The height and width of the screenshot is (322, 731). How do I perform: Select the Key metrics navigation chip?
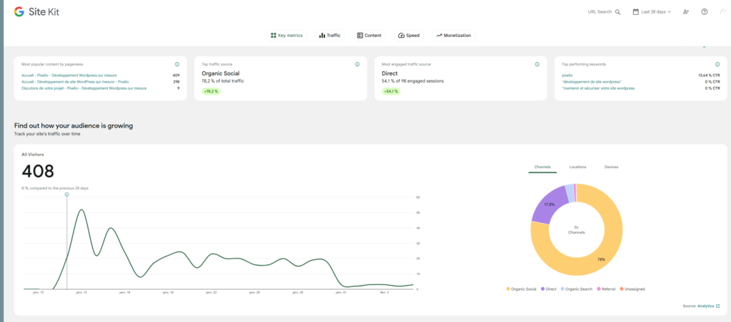coord(287,36)
